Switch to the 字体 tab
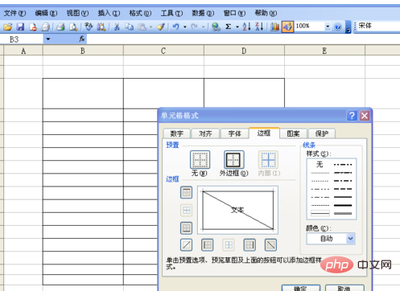 click(234, 133)
